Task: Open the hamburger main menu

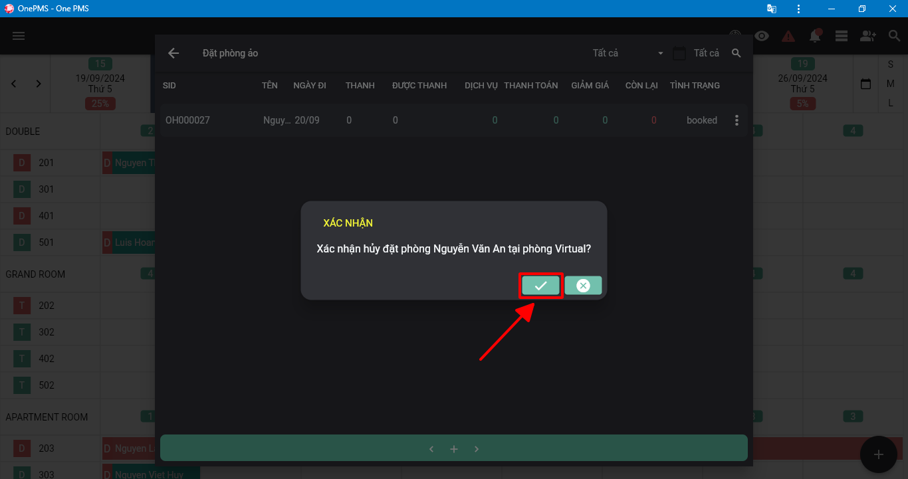Action: [19, 36]
